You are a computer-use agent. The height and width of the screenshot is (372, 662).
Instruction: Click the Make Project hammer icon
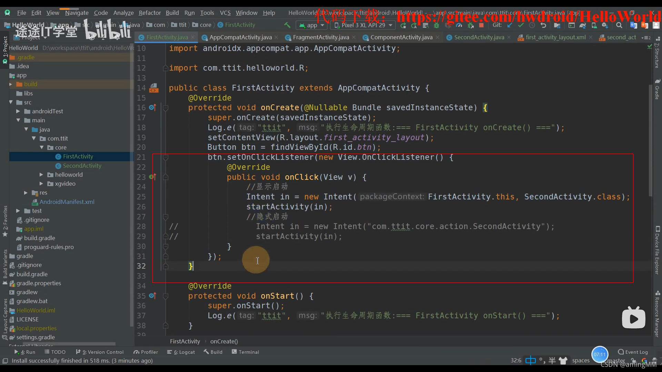287,25
